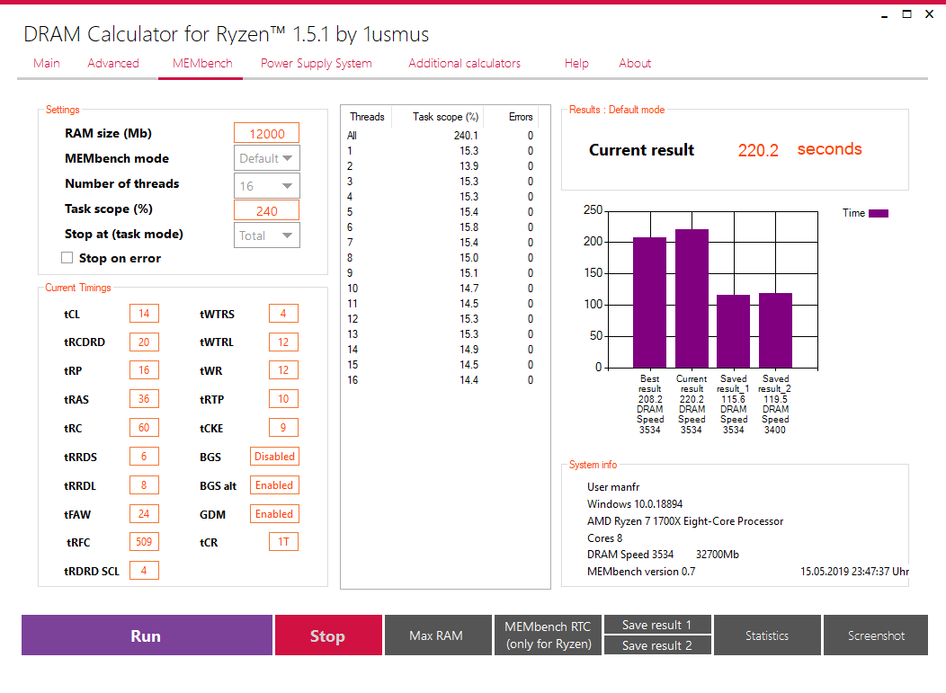This screenshot has width=946, height=693.
Task: Click the tRCDRD value box
Action: pyautogui.click(x=144, y=342)
